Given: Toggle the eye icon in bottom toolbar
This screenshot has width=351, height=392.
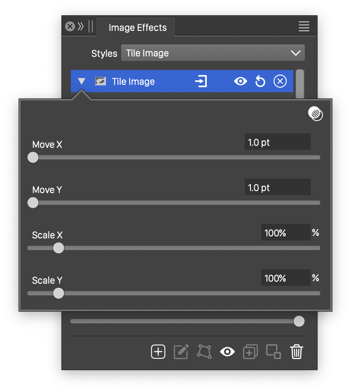Looking at the screenshot, I should coord(227,352).
